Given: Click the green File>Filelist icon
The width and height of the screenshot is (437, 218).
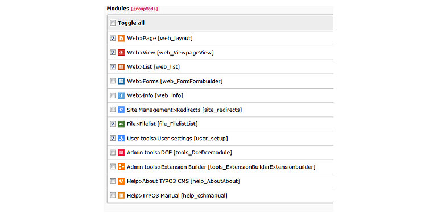Looking at the screenshot, I should pyautogui.click(x=121, y=124).
